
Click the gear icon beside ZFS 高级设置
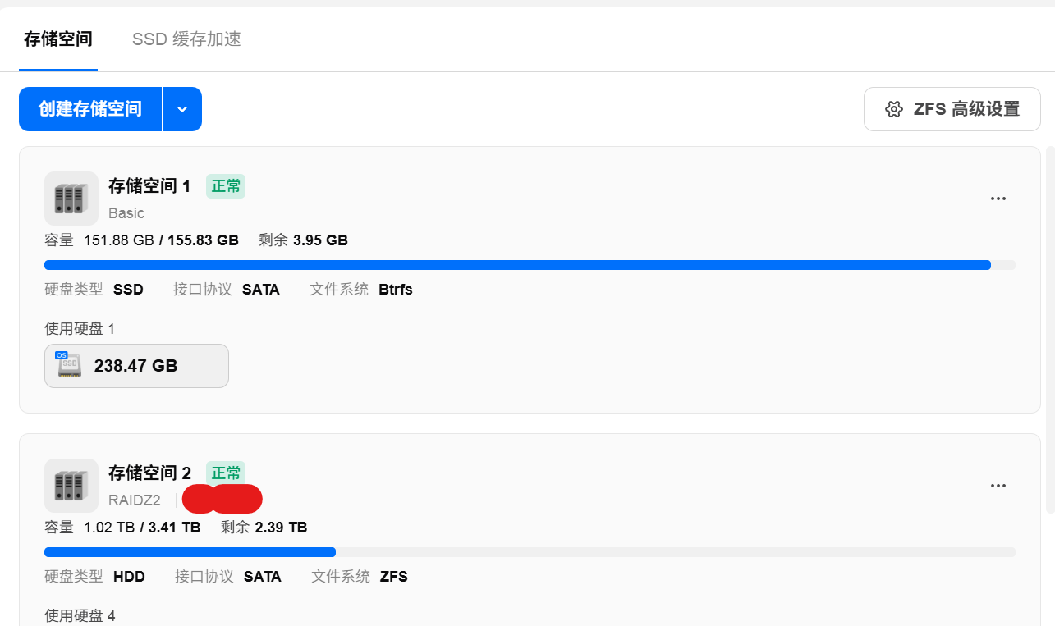894,109
